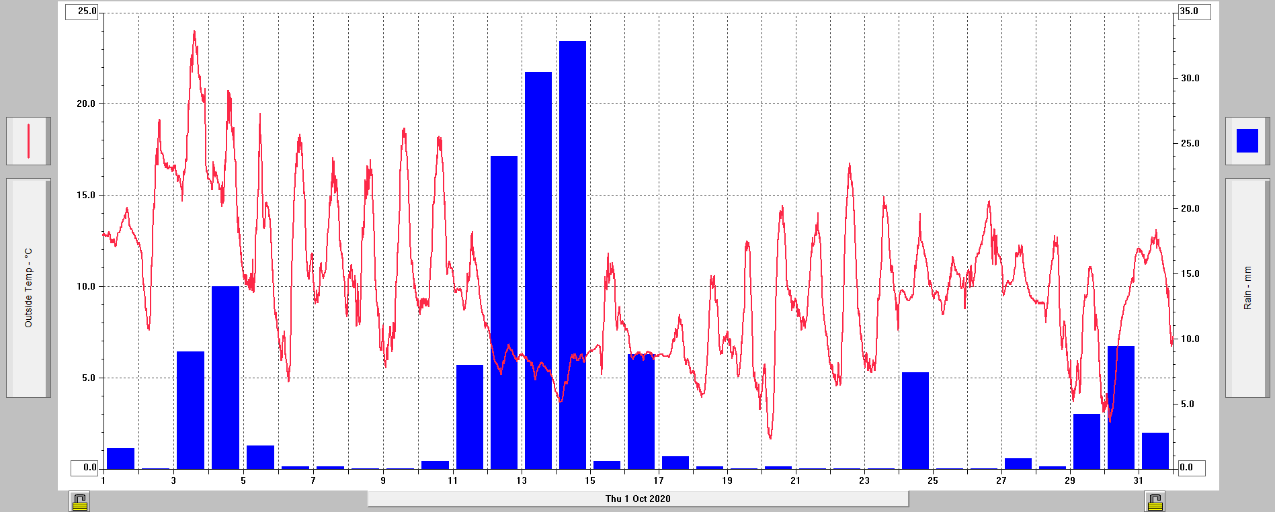Click the day 31 label on the date axis
This screenshot has width=1275, height=512.
pos(1138,480)
